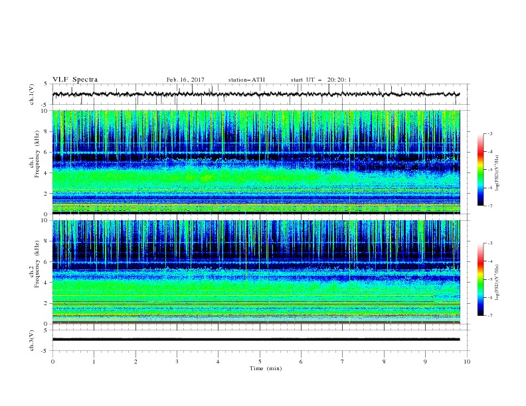
Task: Click "4" kHz tick on ch.2 frequency axis
Action: 47,283
